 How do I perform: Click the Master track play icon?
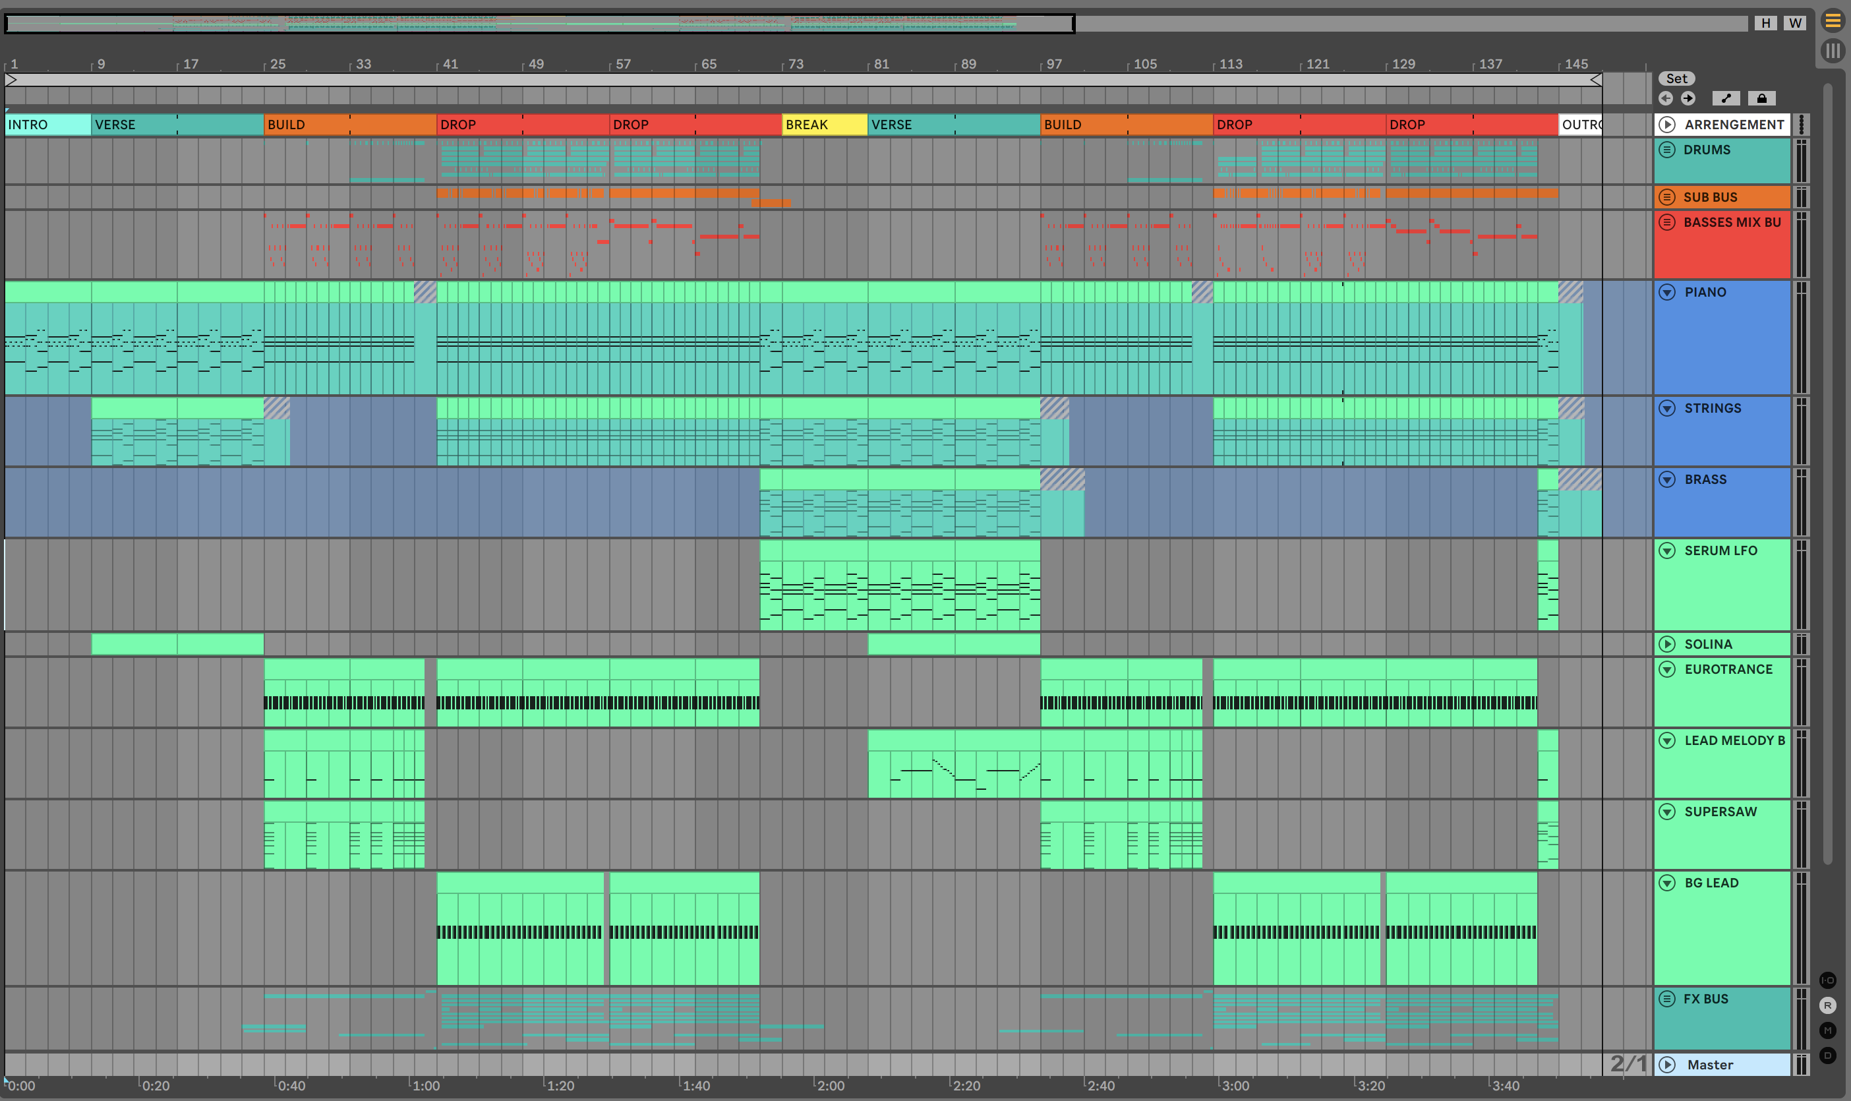point(1667,1065)
